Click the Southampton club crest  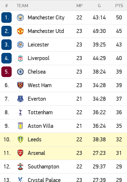pyautogui.click(x=20, y=167)
